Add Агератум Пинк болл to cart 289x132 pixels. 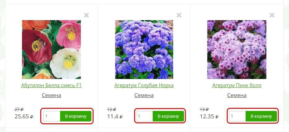pos(261,116)
